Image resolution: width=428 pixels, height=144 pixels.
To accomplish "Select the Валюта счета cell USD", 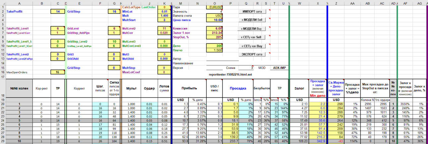I will click(215, 16).
